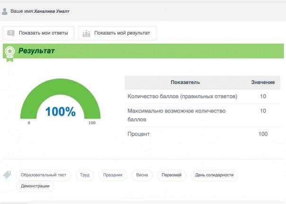This screenshot has height=204, width=286.
Task: Click the Первомай tag
Action: [x=171, y=175]
